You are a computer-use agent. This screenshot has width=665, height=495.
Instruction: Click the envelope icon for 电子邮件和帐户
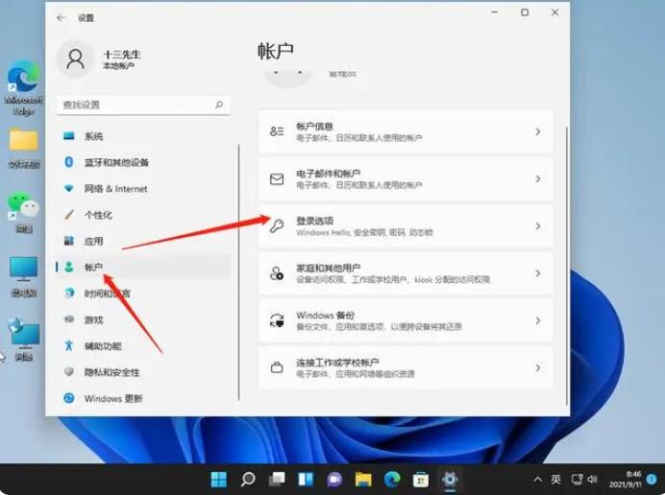[x=277, y=179]
